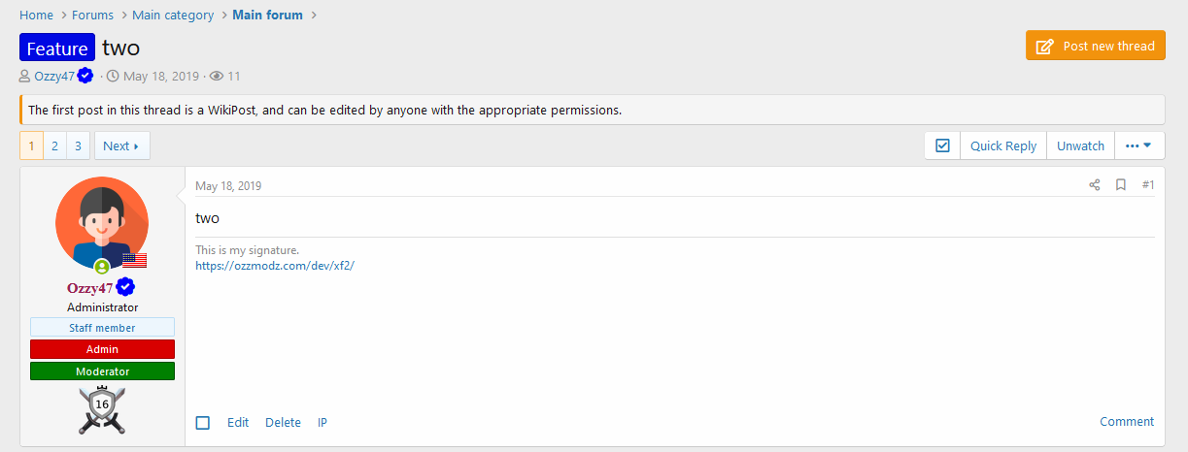Click the blue Feature prefix label
This screenshot has height=452, width=1188.
tap(57, 48)
